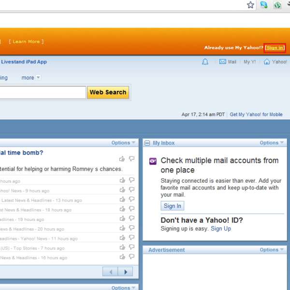Open the 'more' dropdown arrow
This screenshot has width=290, height=290.
(x=38, y=77)
